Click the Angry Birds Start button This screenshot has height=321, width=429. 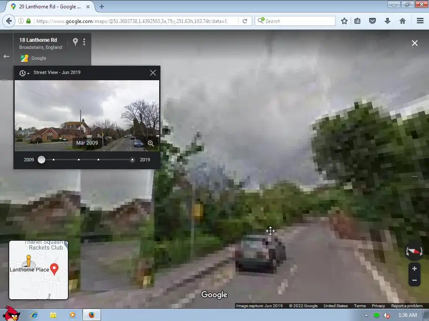coord(11,314)
